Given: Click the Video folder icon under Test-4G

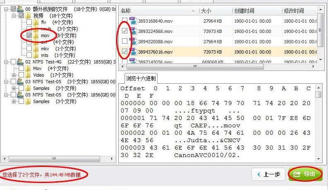Looking at the screenshot, I should tap(28, 75).
